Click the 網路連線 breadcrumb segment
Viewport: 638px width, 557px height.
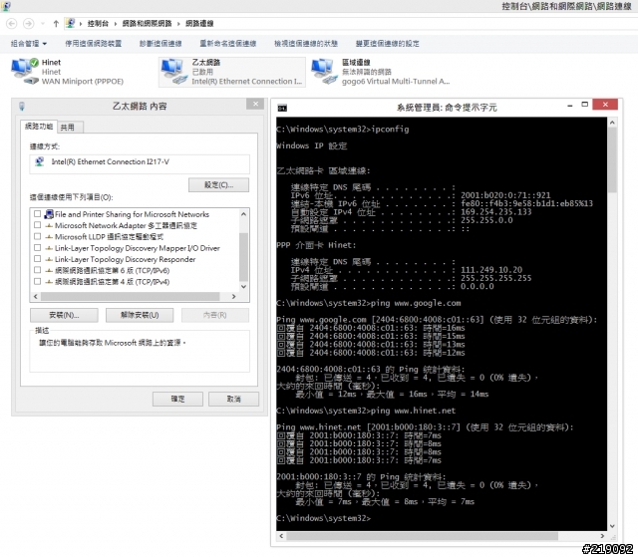click(199, 24)
